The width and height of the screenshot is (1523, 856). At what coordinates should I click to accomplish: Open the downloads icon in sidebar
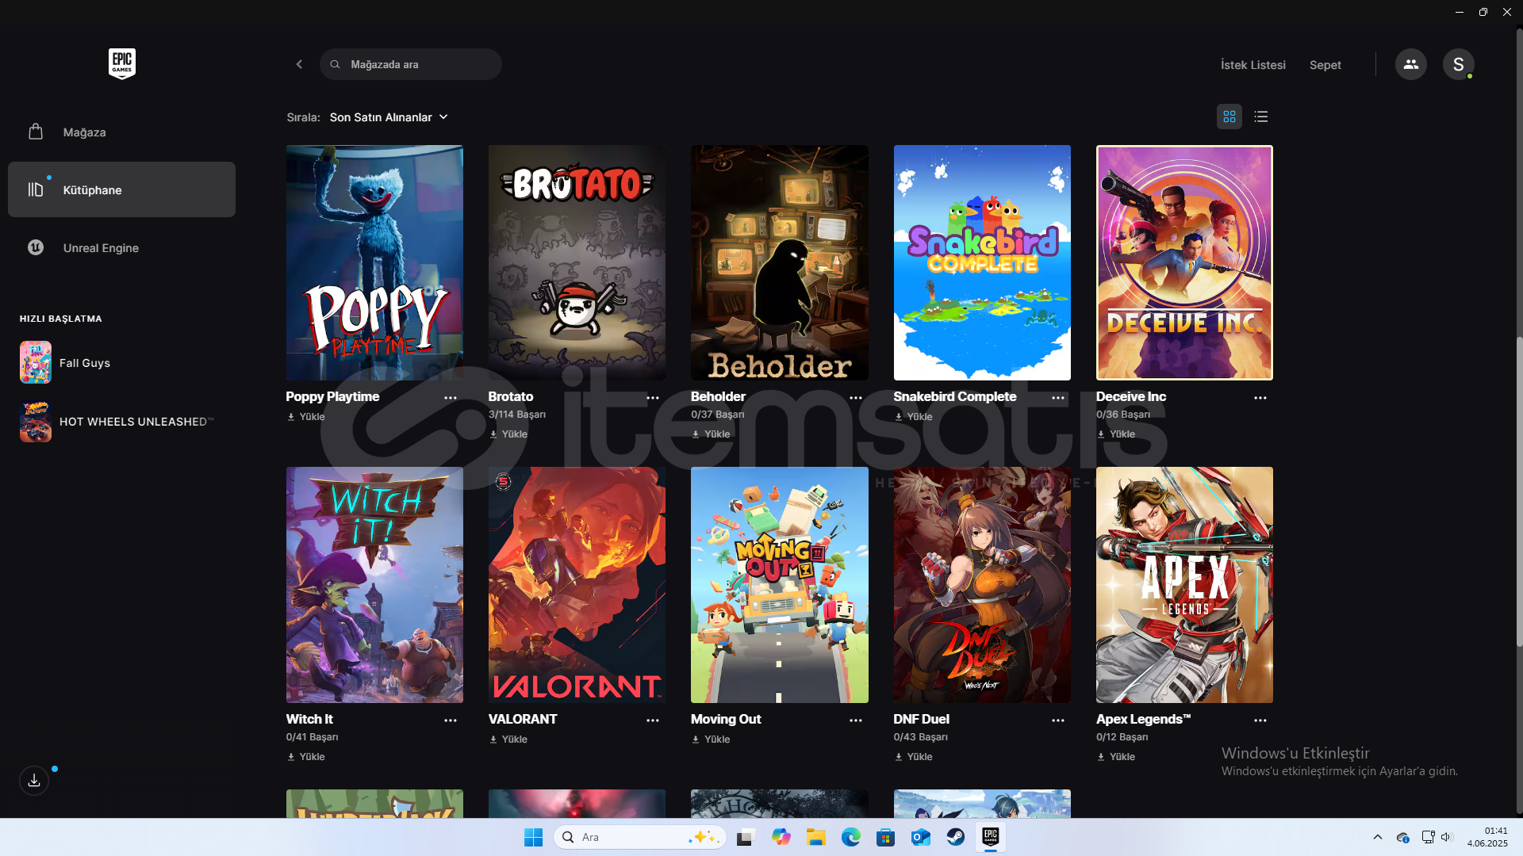tap(34, 781)
